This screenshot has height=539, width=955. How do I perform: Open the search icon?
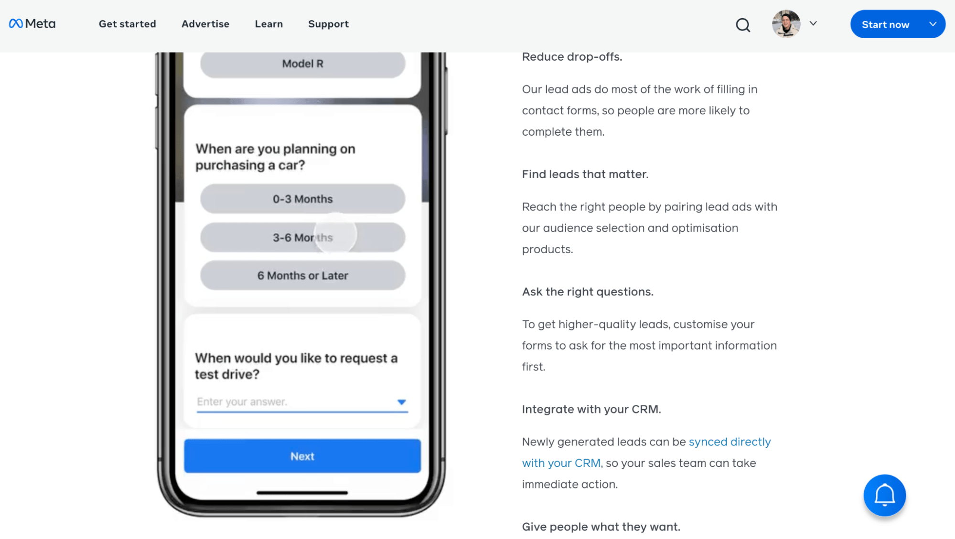tap(744, 24)
